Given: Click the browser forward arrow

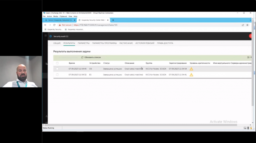Looking at the screenshot, I should click(x=50, y=25).
